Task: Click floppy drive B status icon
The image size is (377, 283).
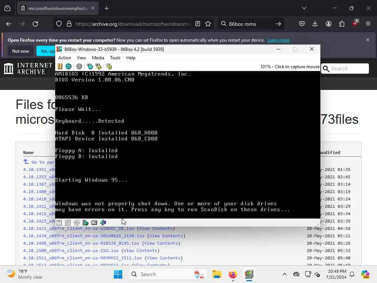Action: (68, 223)
